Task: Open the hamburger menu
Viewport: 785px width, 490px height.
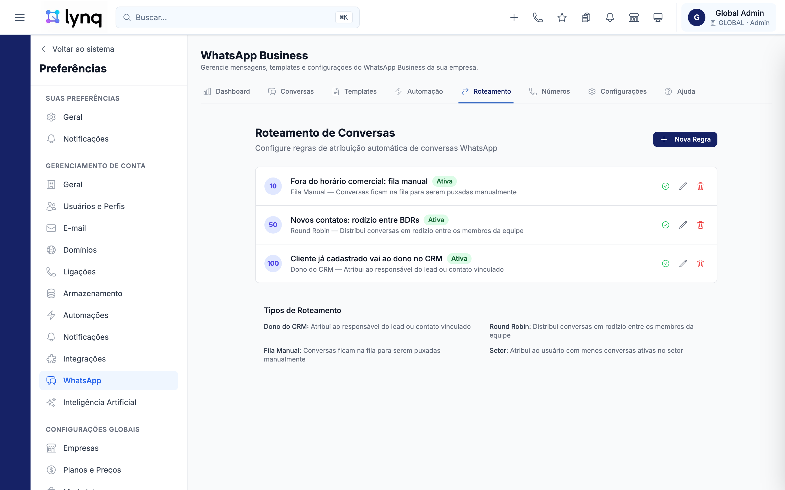Action: (19, 17)
